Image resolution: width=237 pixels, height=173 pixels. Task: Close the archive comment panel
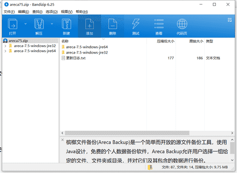[62, 140]
